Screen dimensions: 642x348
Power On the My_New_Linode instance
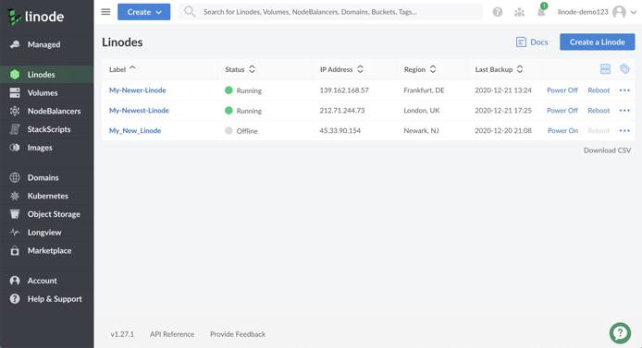562,131
